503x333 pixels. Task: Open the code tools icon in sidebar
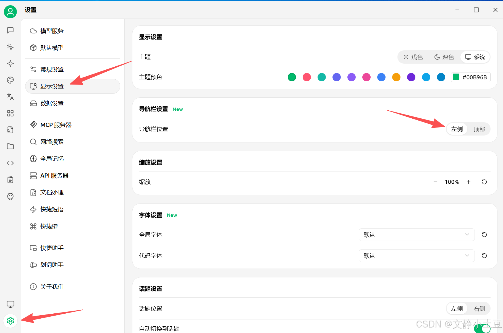pos(10,163)
